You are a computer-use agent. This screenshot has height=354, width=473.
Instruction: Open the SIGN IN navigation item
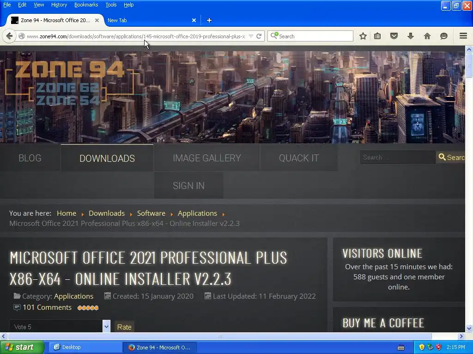pos(188,185)
